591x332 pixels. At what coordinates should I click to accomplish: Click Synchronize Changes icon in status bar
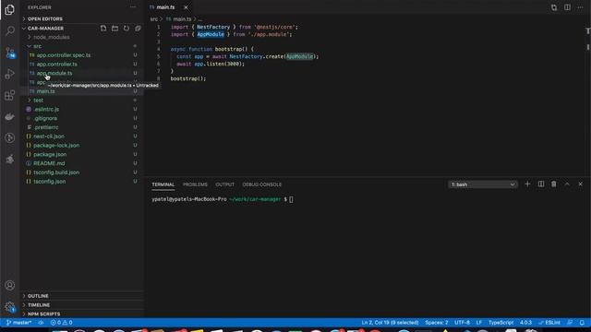coord(41,323)
